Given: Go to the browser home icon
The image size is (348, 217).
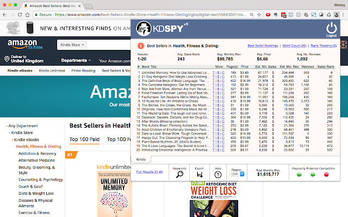Looking at the screenshot, I should tap(27, 15).
